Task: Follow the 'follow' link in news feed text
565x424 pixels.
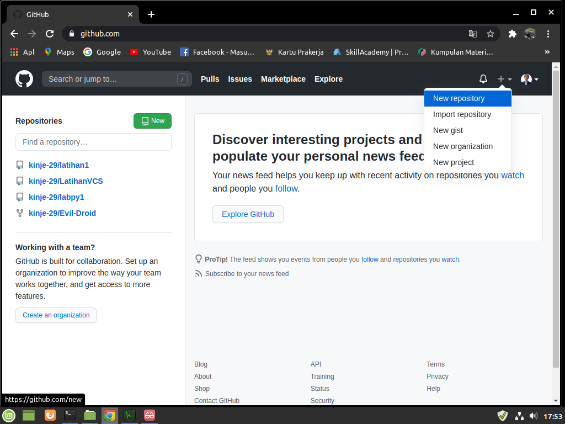Action: (x=286, y=189)
